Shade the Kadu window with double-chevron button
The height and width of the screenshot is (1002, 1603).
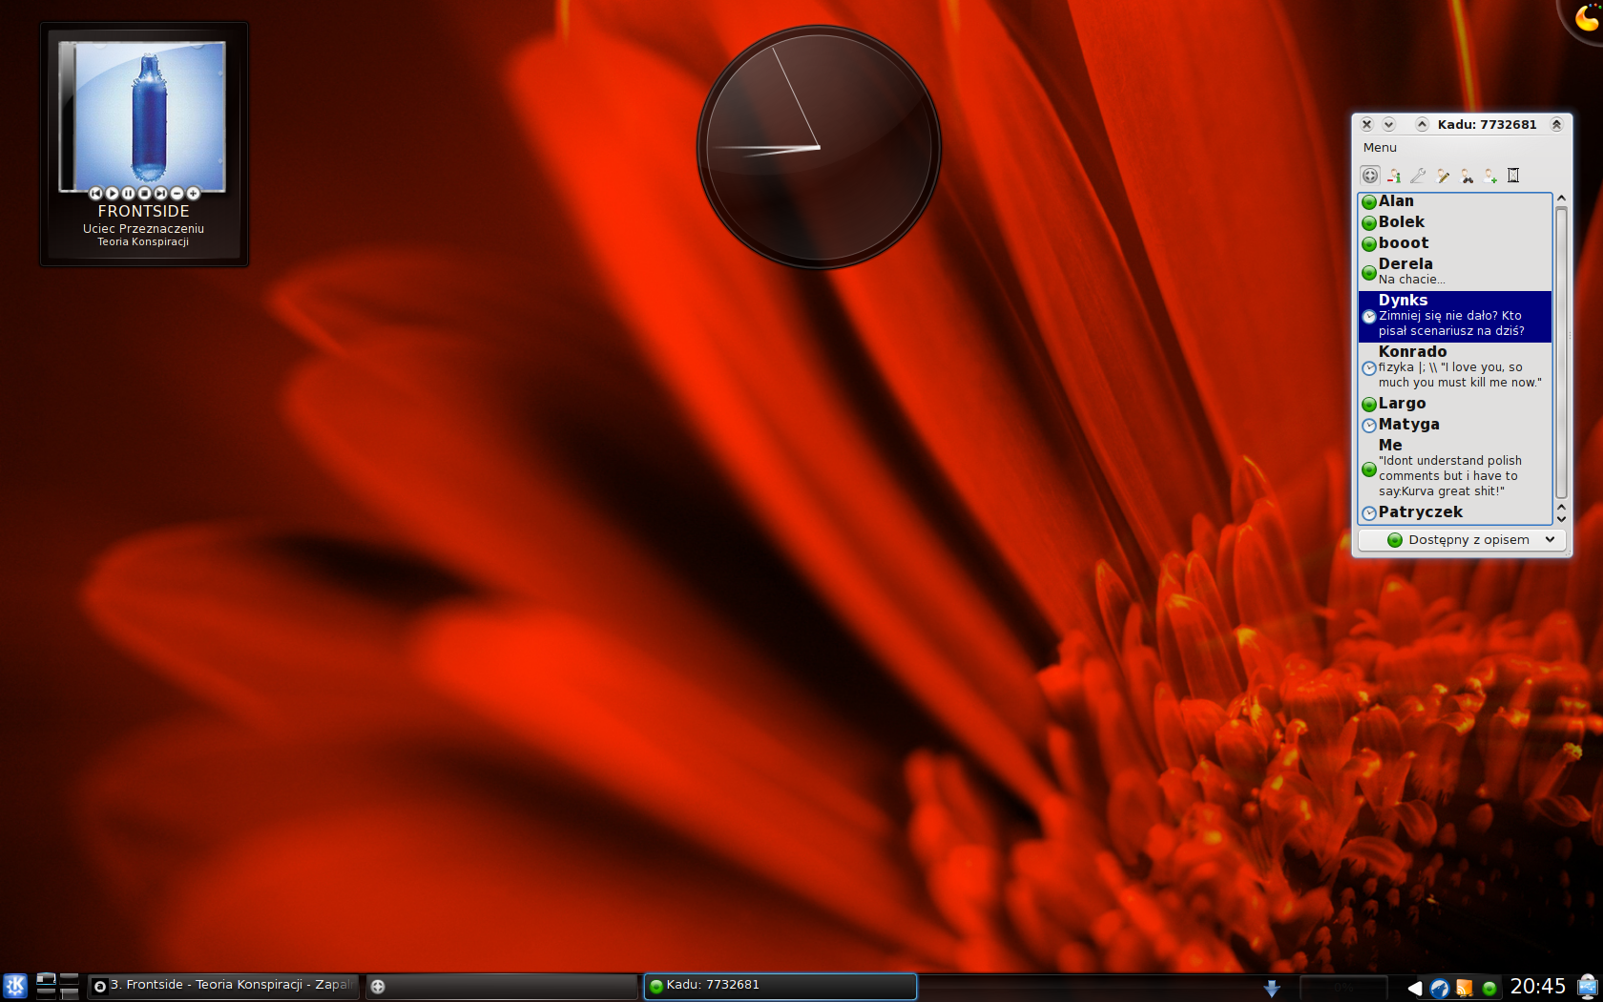point(1556,125)
